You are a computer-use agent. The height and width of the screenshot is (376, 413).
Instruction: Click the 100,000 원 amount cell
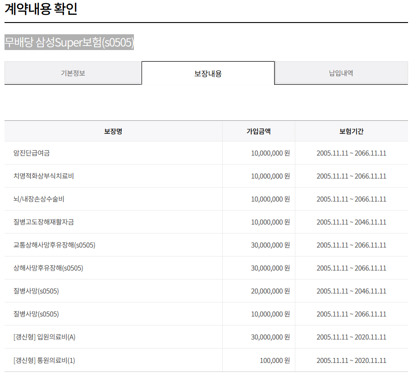pos(275,360)
